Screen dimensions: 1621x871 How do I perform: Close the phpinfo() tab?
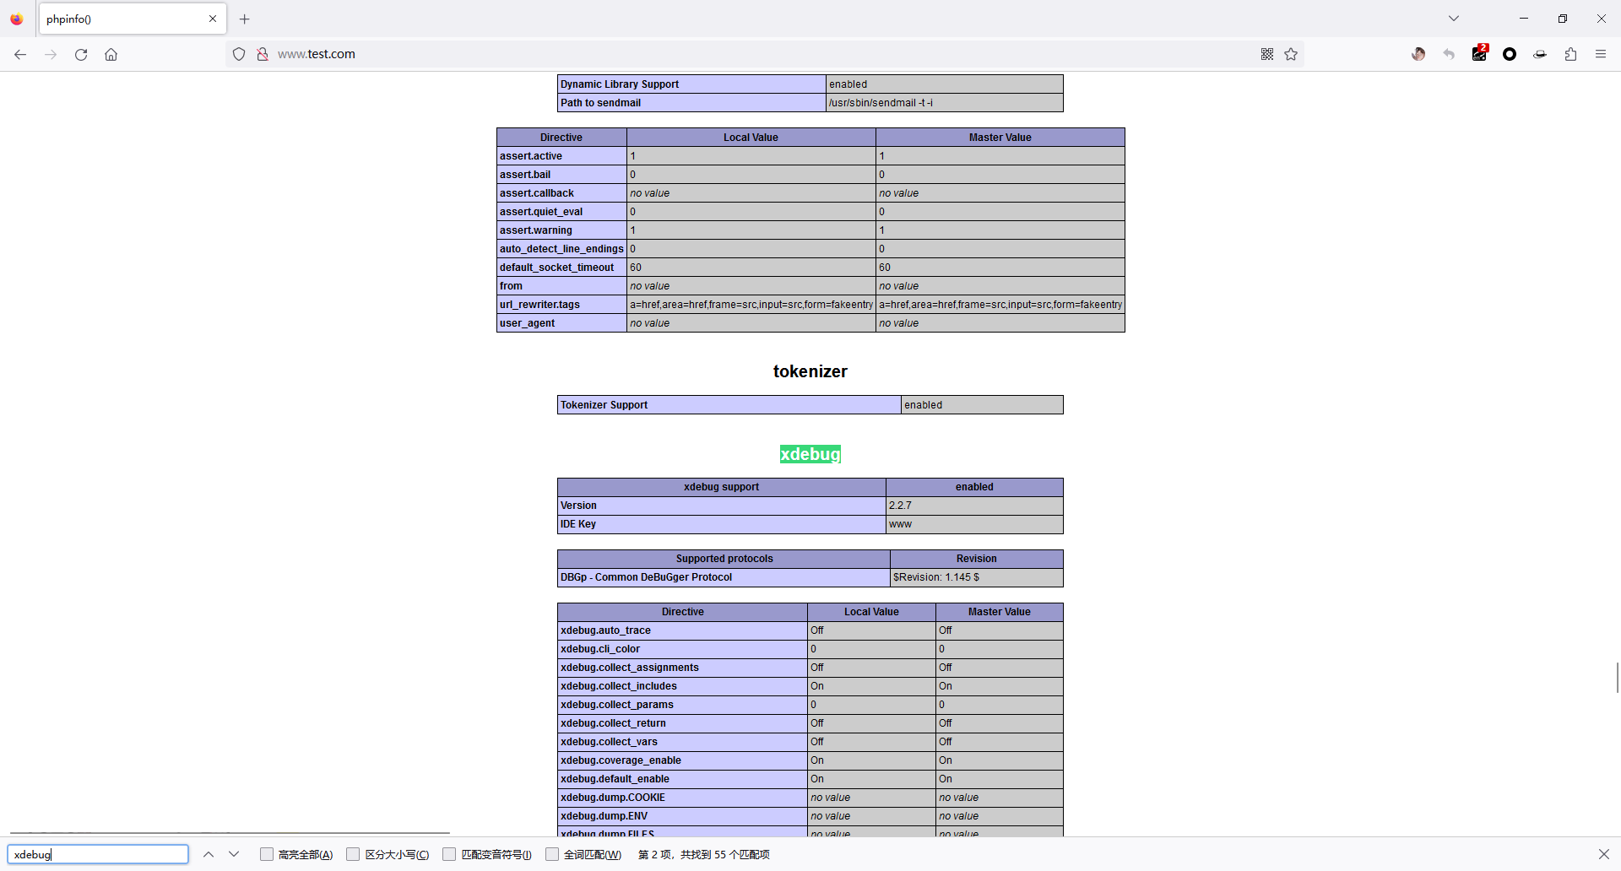pos(213,19)
